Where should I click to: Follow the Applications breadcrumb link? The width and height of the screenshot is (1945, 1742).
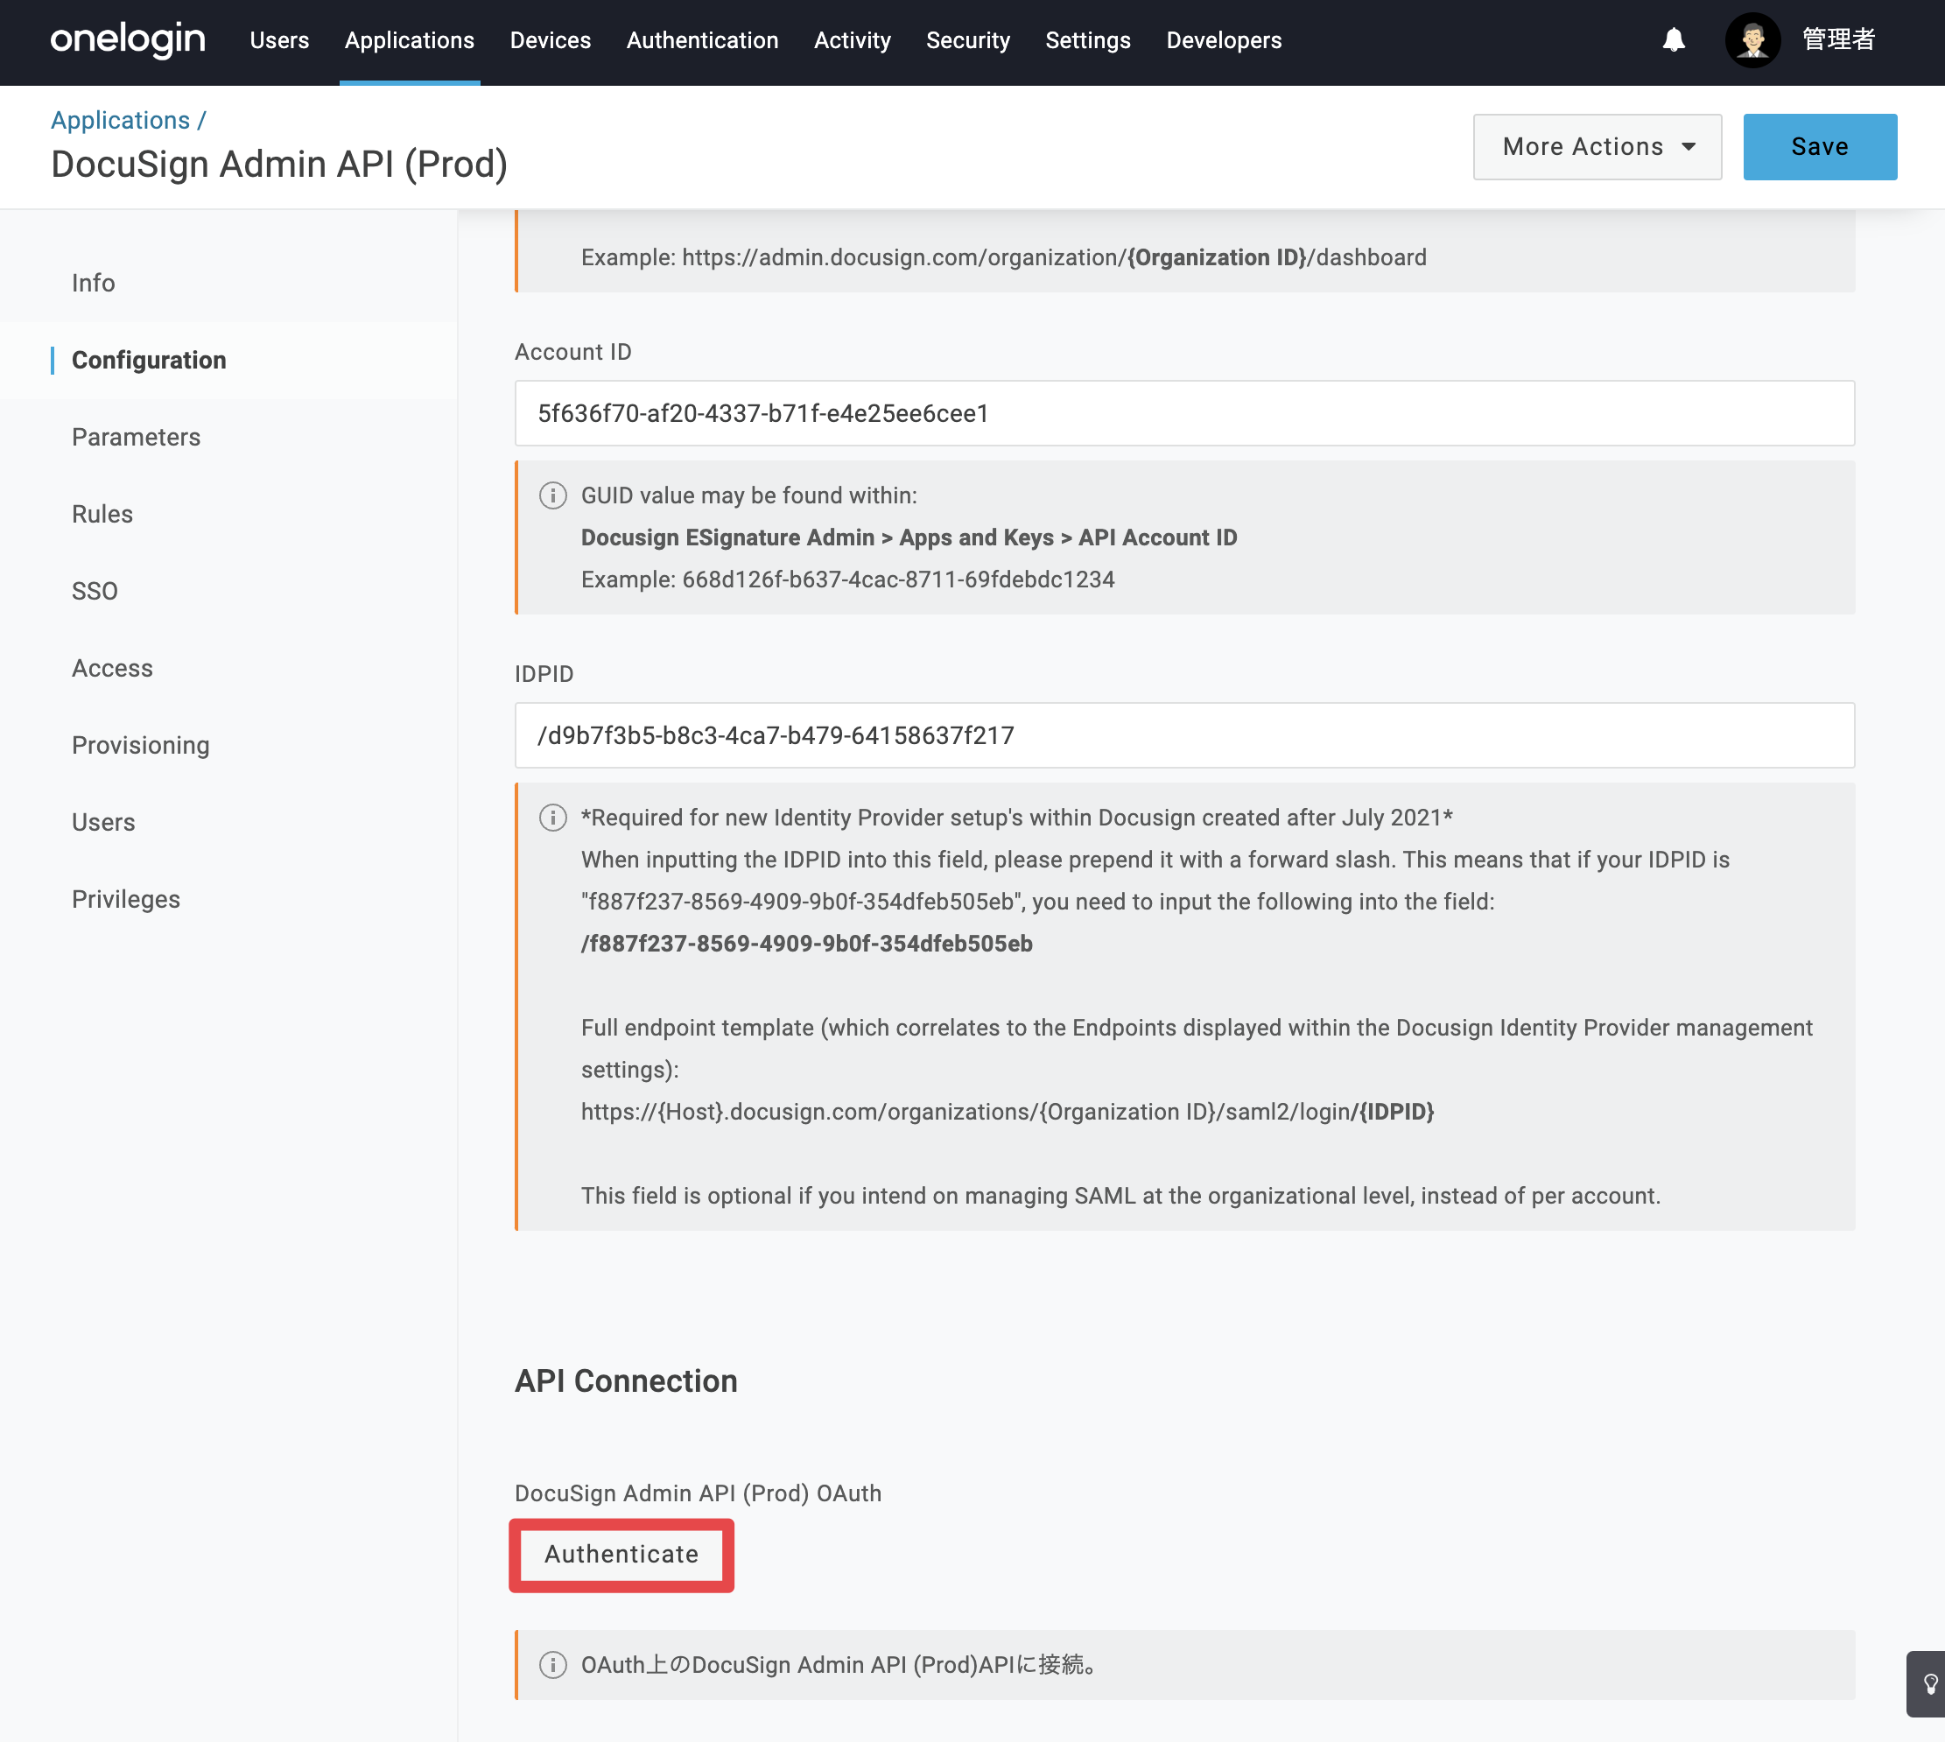(x=121, y=120)
